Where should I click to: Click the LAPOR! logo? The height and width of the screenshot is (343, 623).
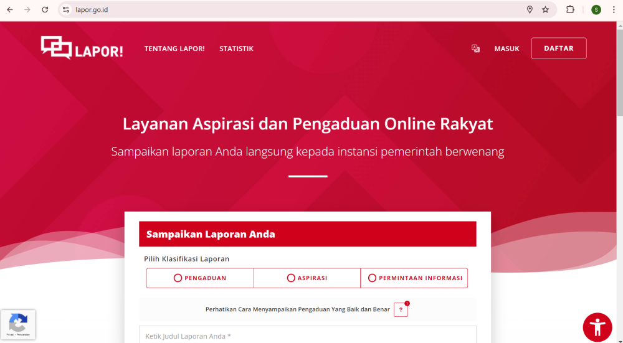coord(82,48)
